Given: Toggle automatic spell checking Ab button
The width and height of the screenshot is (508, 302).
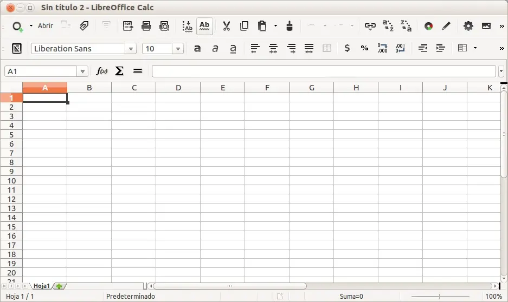Looking at the screenshot, I should click(204, 26).
